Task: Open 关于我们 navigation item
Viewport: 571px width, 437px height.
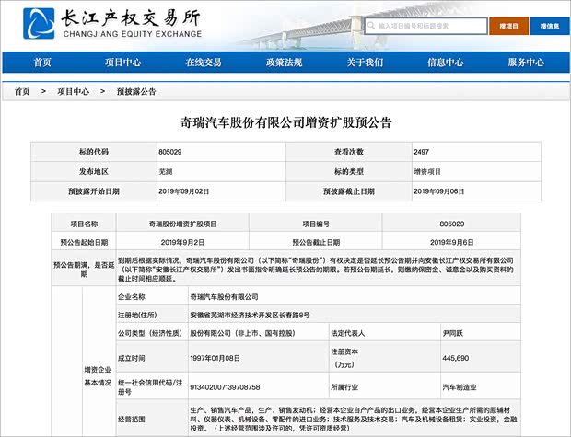Action: 365,63
